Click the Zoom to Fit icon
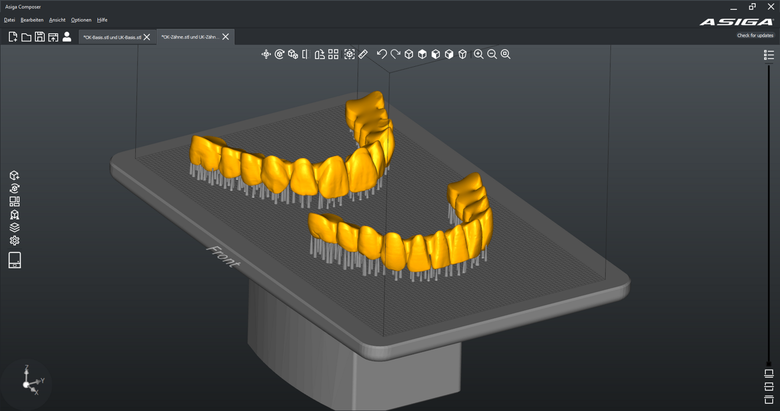The width and height of the screenshot is (780, 411). tap(504, 54)
